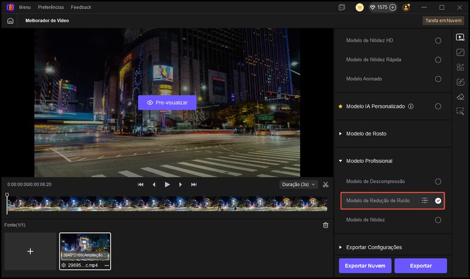
Task: Click the timeline playhead marker
Action: 7,196
